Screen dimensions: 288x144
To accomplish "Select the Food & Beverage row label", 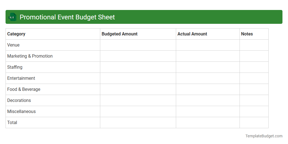I will point(24,89).
